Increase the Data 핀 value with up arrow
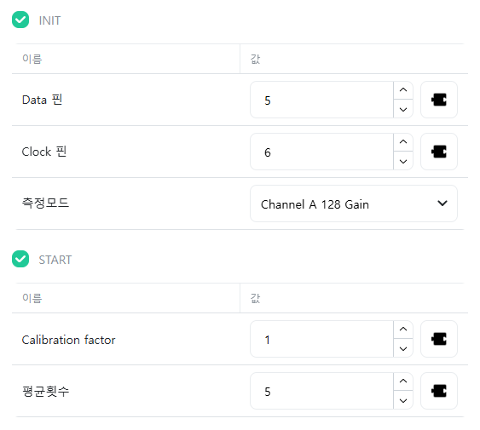 [x=403, y=90]
